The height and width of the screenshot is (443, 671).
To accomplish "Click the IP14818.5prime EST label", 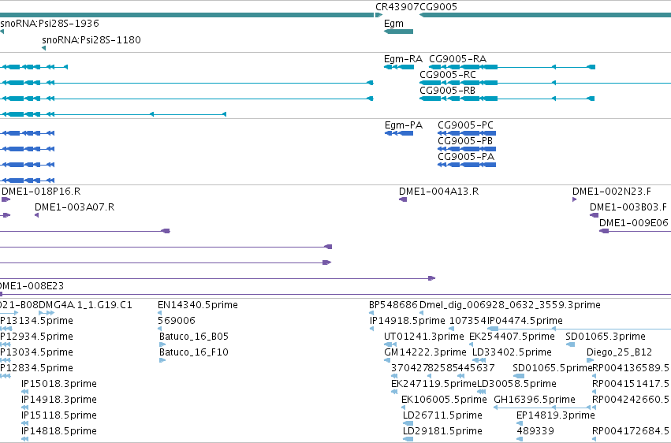I will [x=58, y=430].
